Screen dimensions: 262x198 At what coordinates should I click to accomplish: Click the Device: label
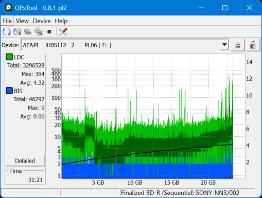[x=11, y=45]
